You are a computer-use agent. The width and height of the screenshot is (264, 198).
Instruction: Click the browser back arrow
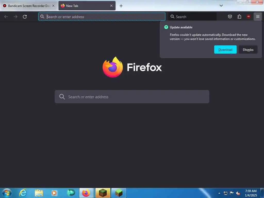6,17
